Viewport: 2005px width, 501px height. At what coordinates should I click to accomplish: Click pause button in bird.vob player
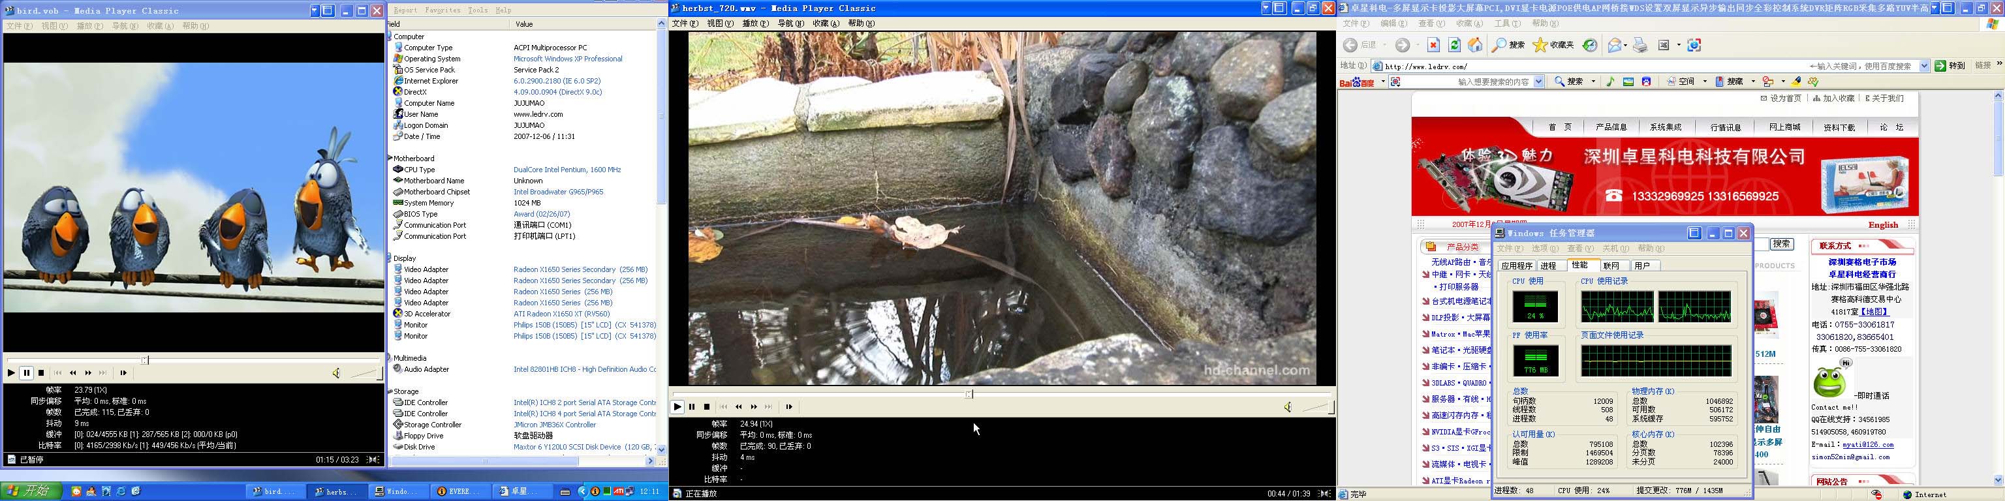(x=27, y=373)
